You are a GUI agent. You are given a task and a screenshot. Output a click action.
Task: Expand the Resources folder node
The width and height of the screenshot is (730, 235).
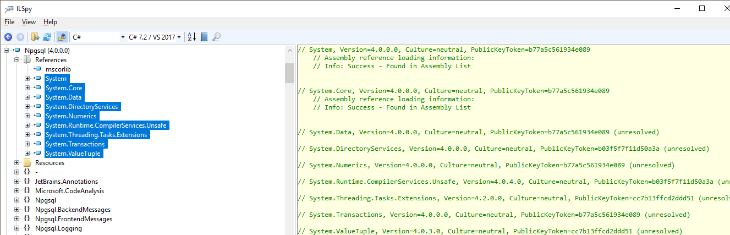coord(17,163)
